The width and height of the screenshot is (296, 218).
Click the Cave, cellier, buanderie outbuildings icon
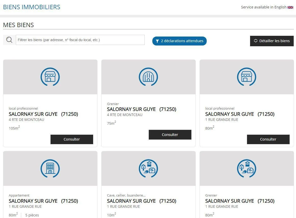148,168
